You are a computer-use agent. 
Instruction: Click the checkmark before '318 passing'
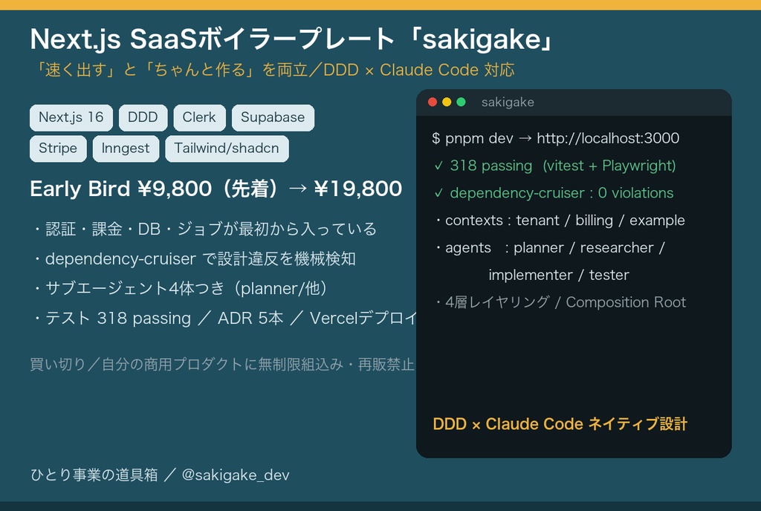(438, 166)
